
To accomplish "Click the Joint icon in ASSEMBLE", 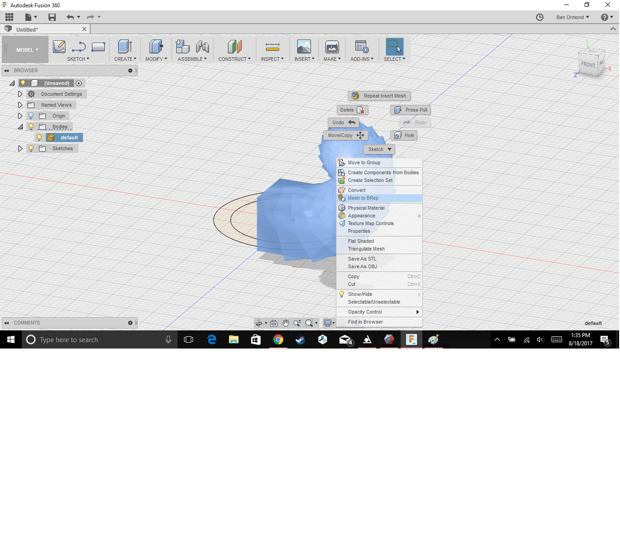I will [x=203, y=47].
